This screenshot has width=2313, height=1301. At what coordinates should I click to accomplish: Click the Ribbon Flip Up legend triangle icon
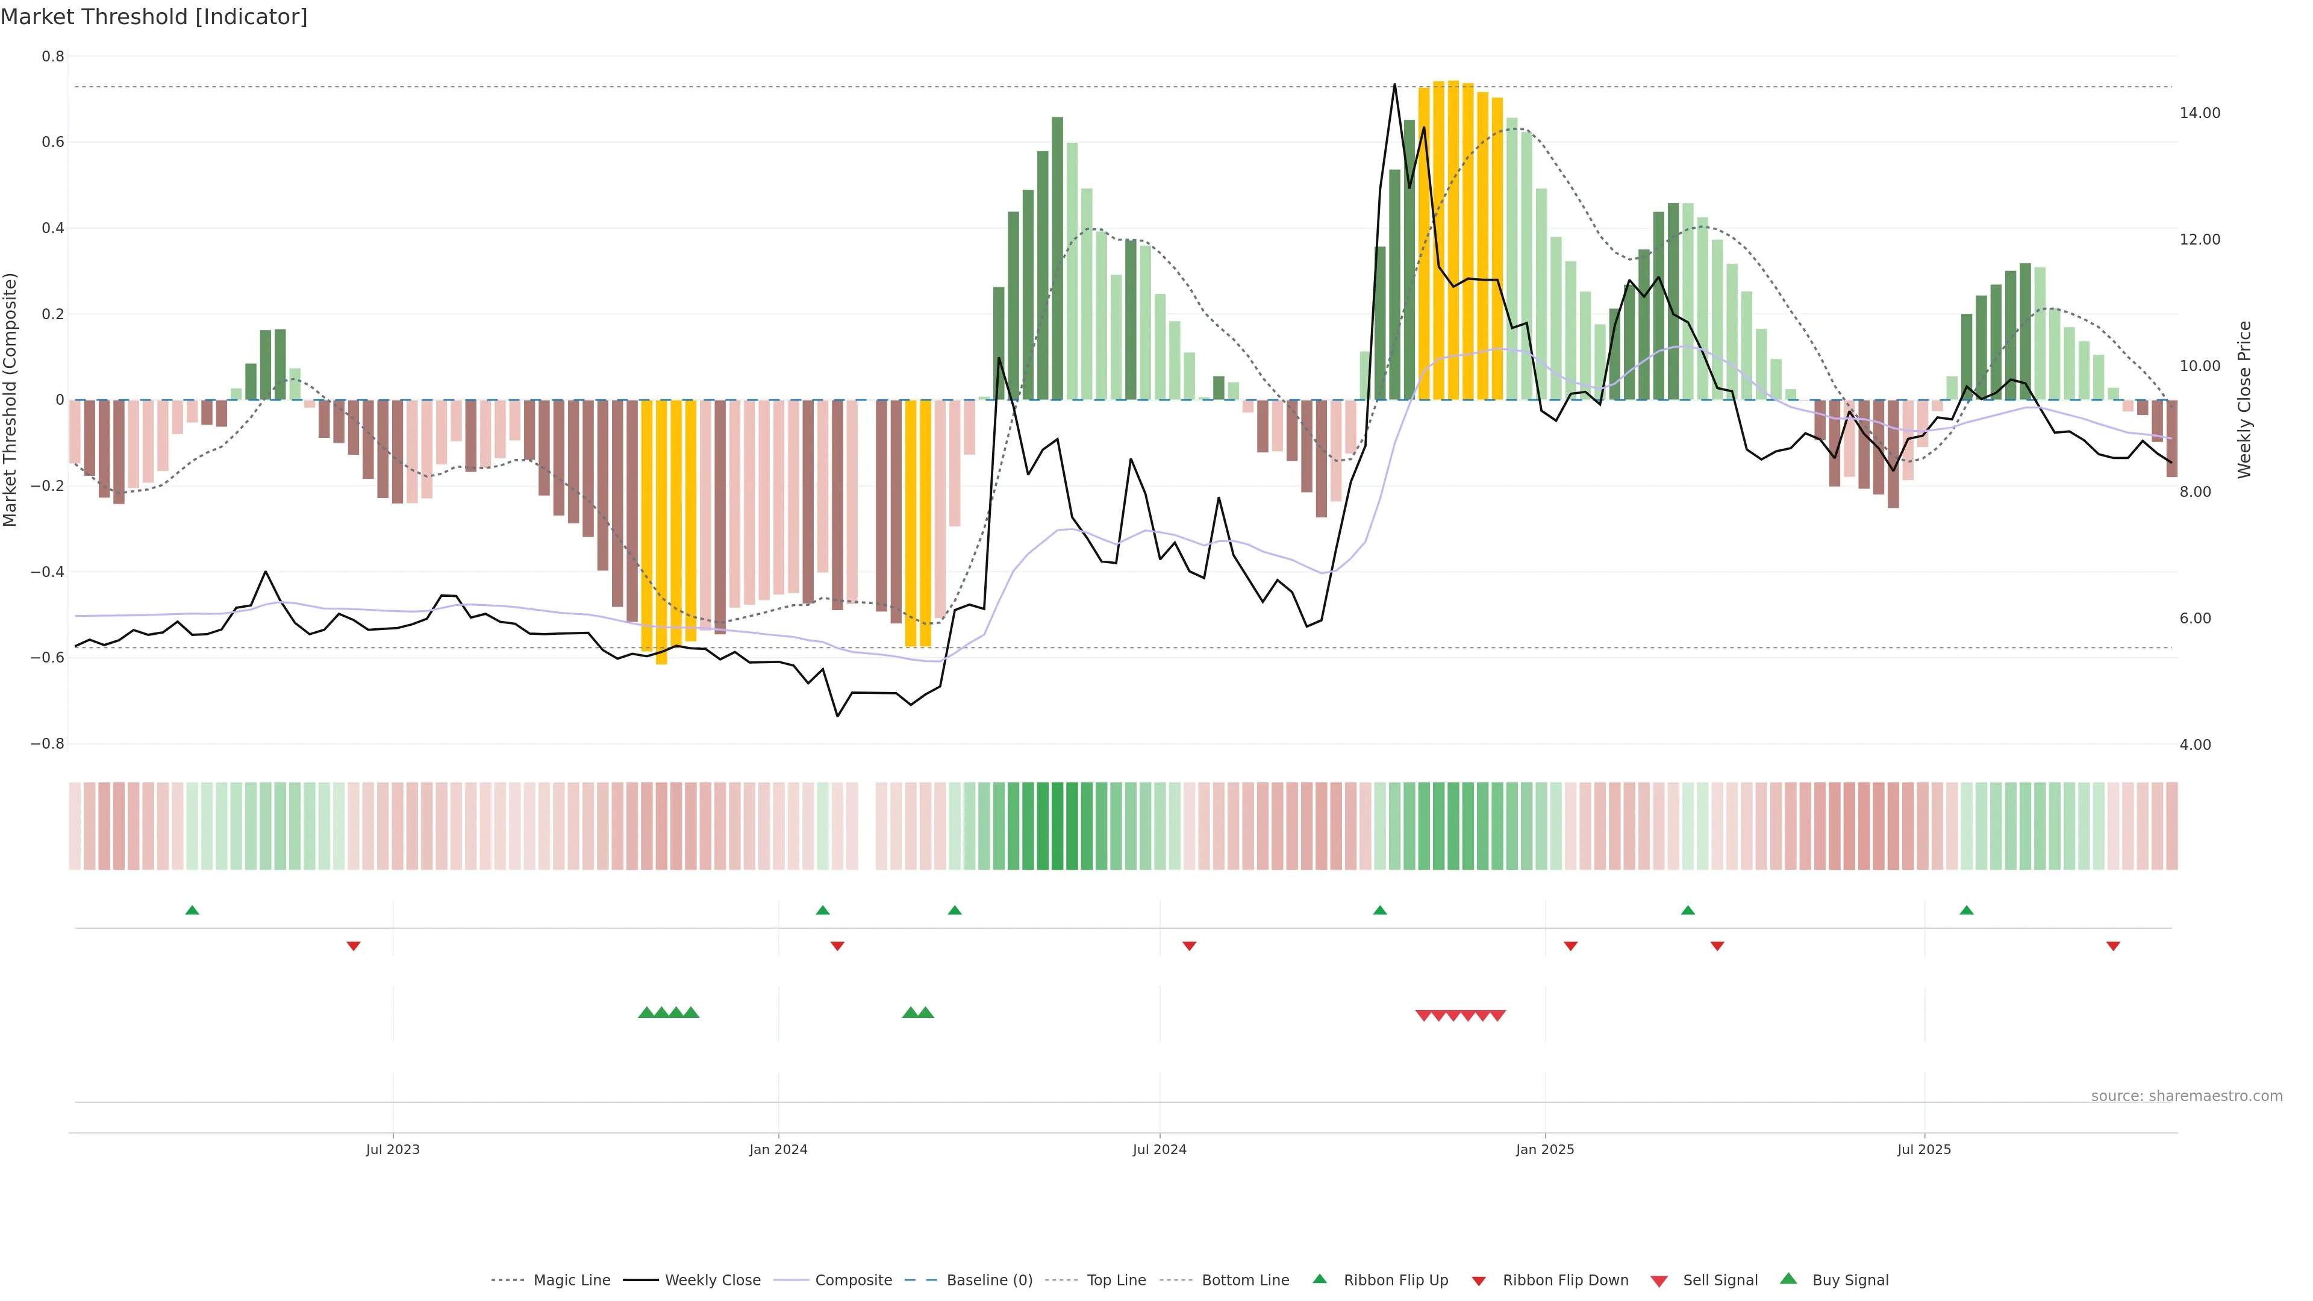tap(1319, 1279)
